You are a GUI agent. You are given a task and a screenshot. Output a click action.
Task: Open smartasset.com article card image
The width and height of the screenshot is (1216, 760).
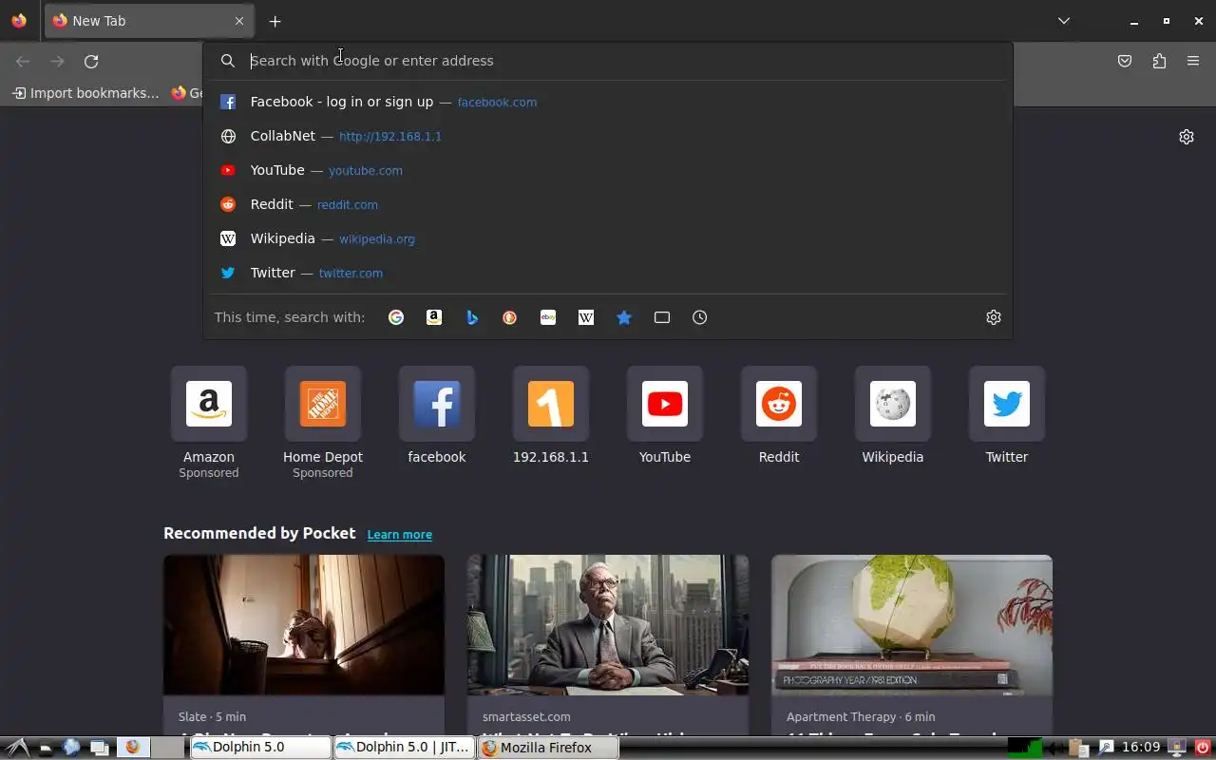pos(608,625)
